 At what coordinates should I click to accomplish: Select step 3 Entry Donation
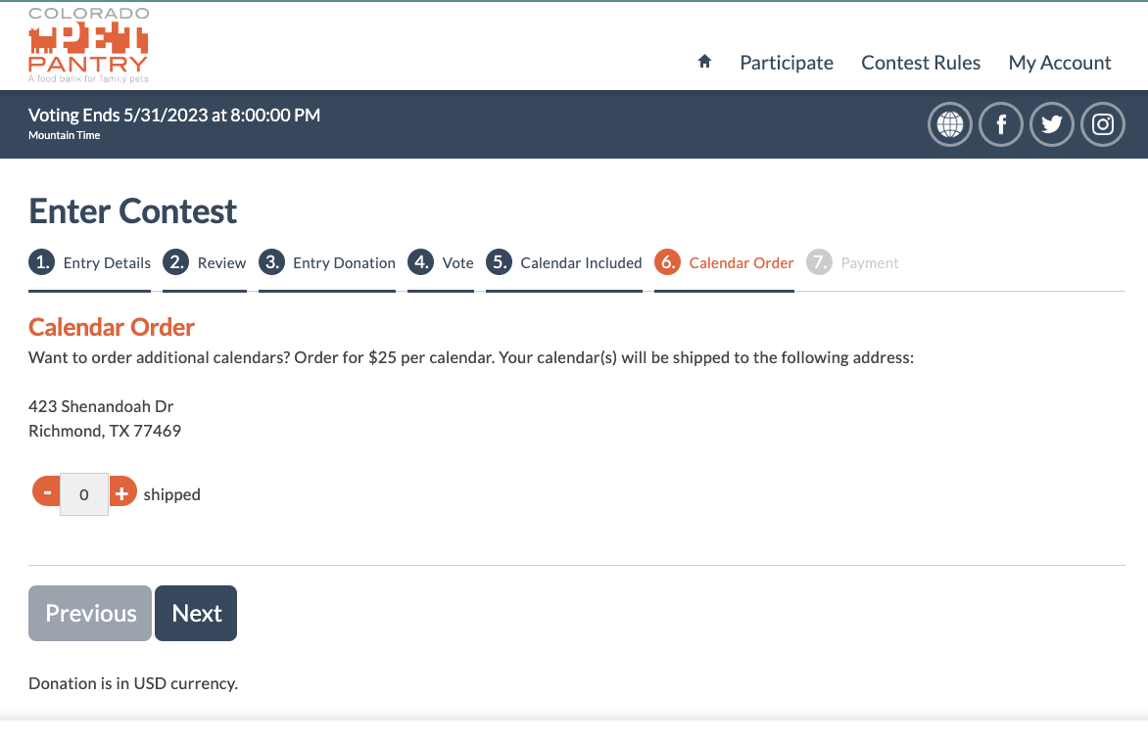click(327, 262)
